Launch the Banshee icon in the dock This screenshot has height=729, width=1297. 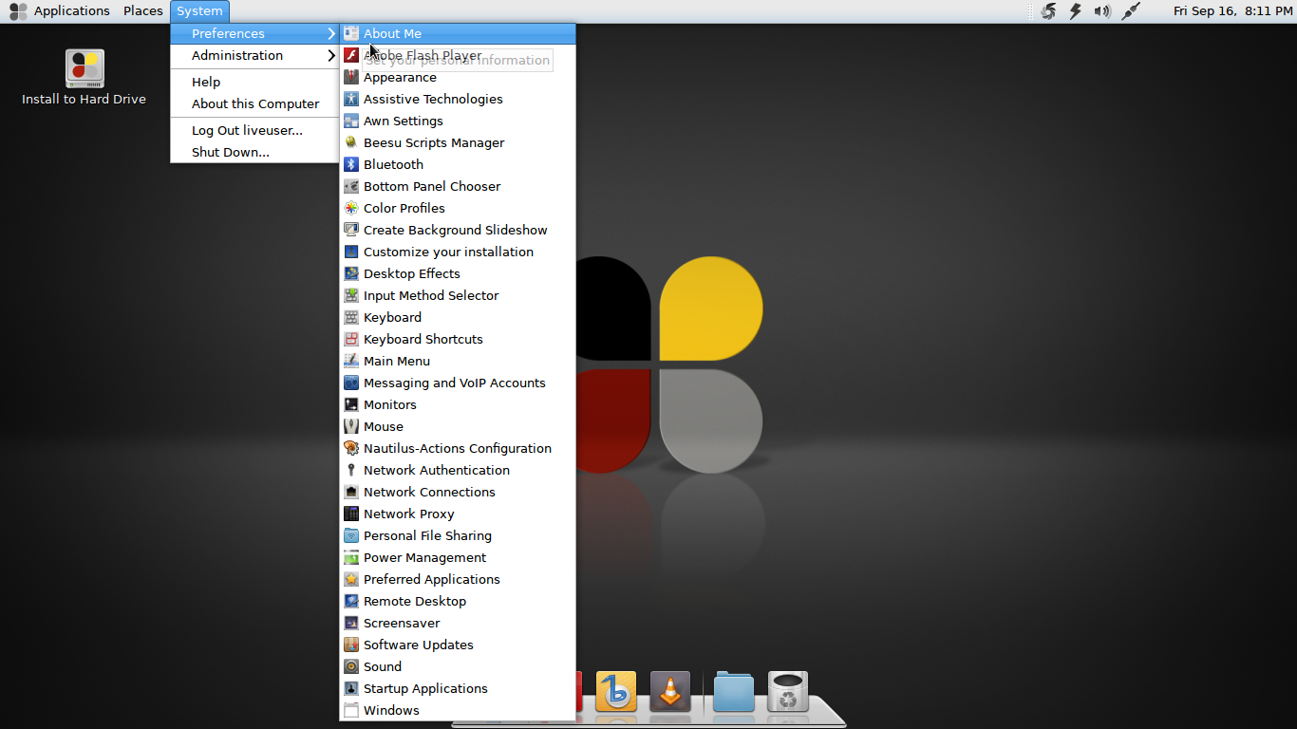click(x=616, y=692)
